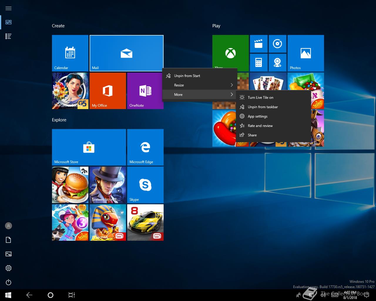The image size is (376, 301).
Task: Open the OneNote tile
Action: [145, 91]
